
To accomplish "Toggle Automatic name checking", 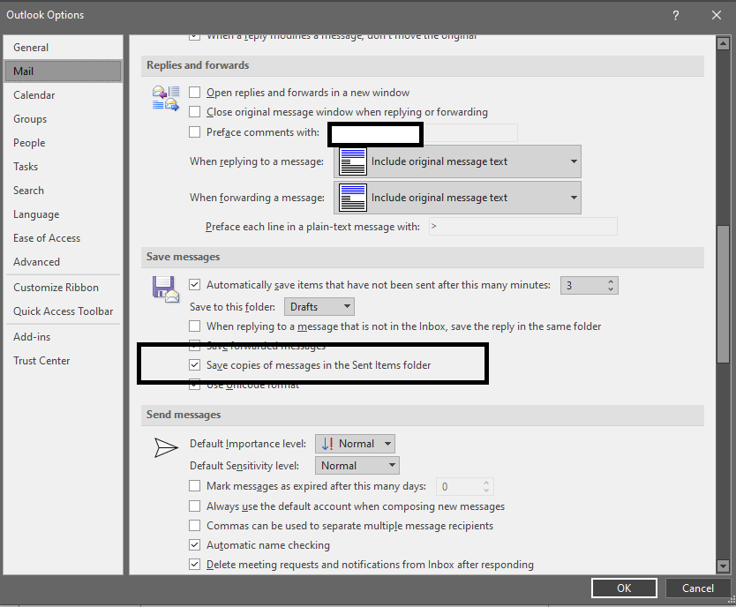I will point(194,545).
